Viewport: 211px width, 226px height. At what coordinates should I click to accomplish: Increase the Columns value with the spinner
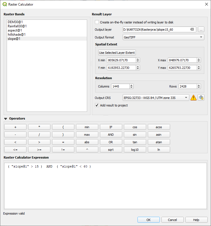132,85
